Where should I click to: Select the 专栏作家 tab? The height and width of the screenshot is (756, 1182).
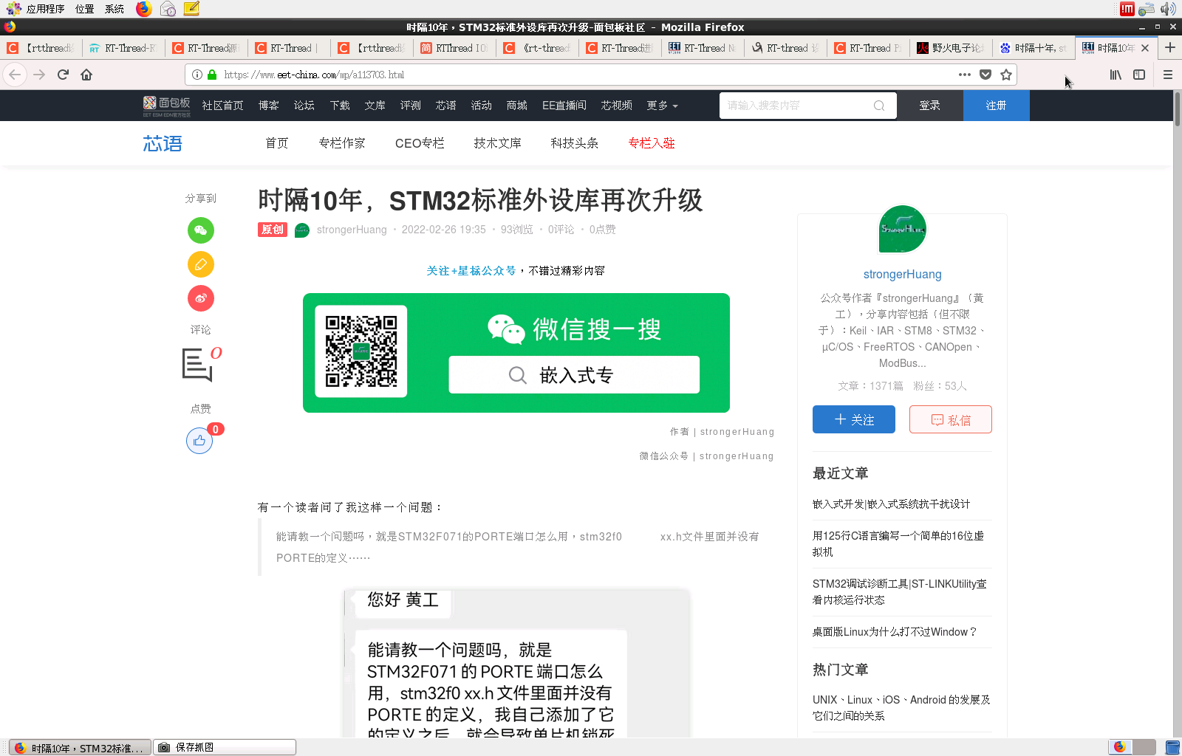point(342,143)
